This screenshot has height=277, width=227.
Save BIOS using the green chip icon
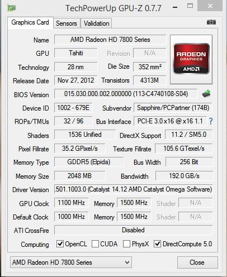pos(206,94)
